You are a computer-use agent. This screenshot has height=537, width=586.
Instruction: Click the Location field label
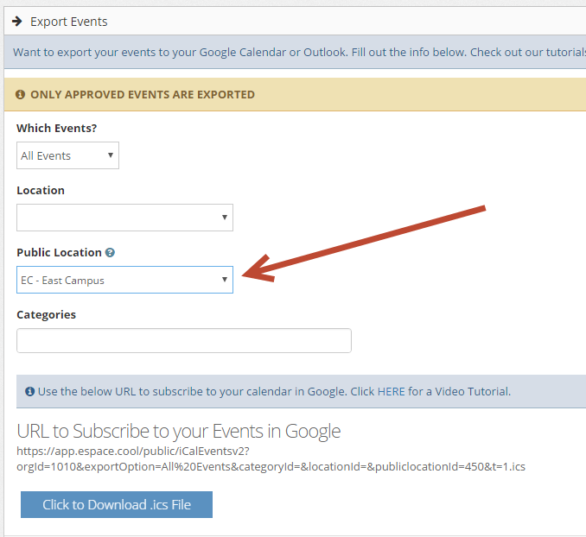click(x=41, y=191)
